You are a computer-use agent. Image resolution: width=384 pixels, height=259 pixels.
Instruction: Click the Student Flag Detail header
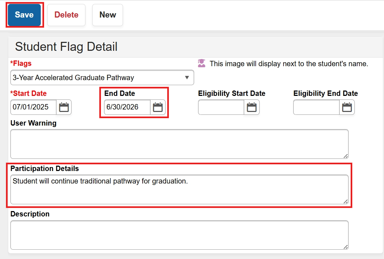click(67, 47)
